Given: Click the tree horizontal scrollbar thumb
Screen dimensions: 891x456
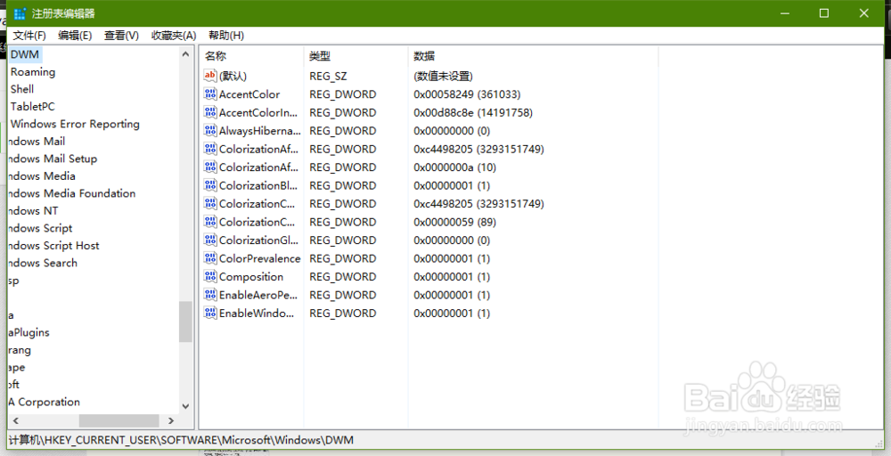Looking at the screenshot, I should point(119,420).
